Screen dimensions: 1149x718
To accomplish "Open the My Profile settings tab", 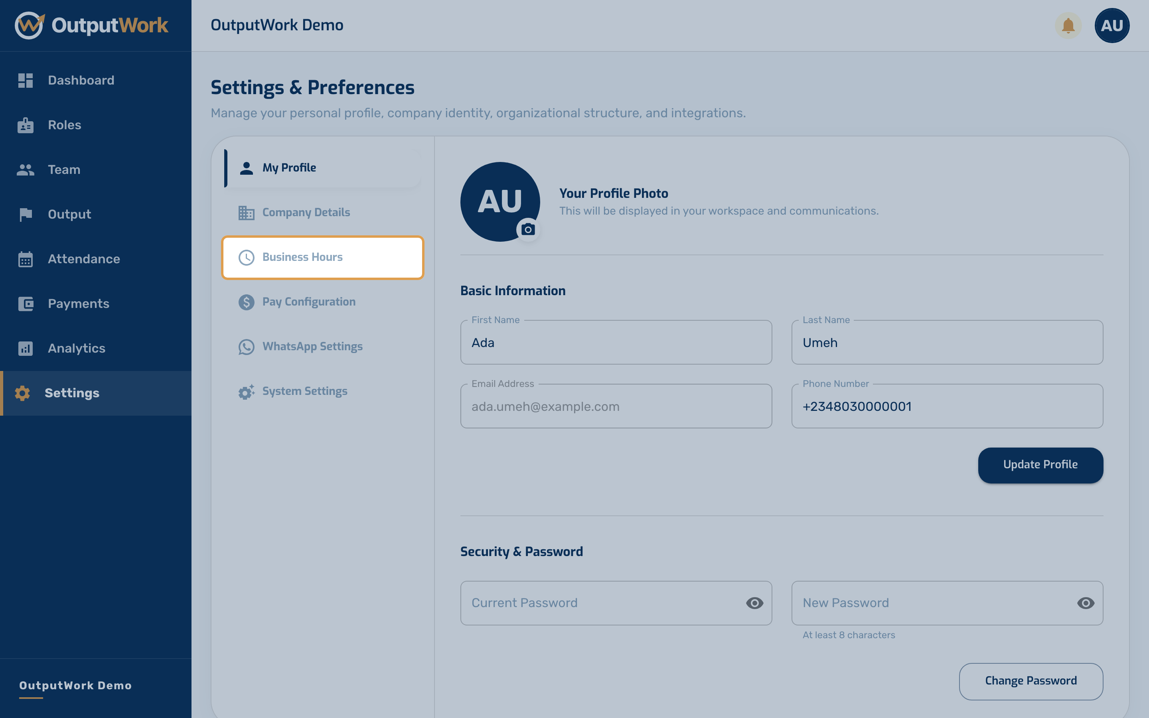I will pyautogui.click(x=322, y=168).
